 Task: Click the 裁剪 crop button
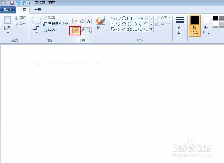(x=49, y=18)
